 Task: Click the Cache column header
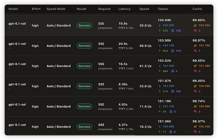(x=197, y=9)
